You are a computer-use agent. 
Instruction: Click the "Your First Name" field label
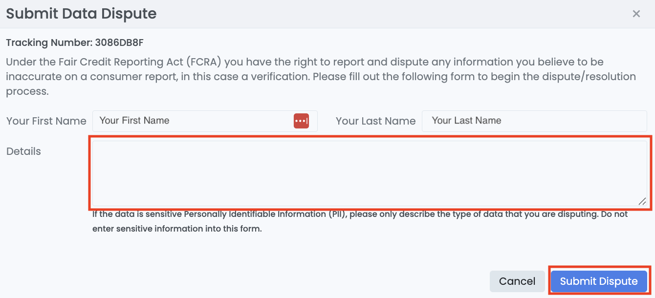click(46, 121)
